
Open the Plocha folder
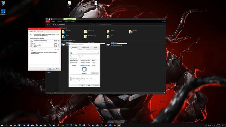point(63,36)
